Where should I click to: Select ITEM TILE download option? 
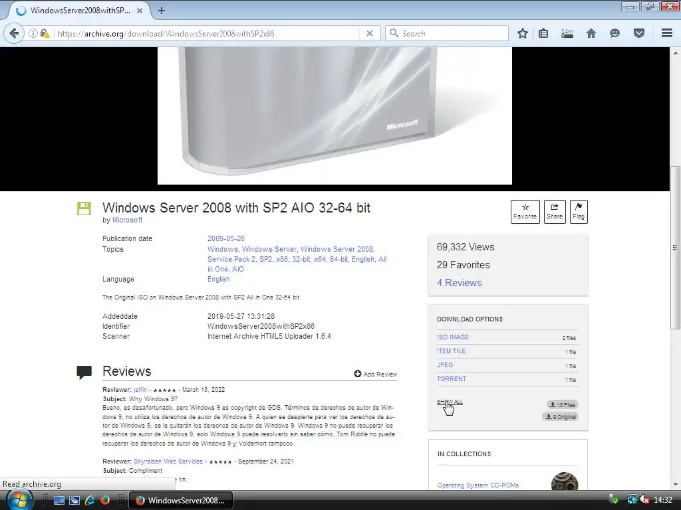(x=451, y=351)
